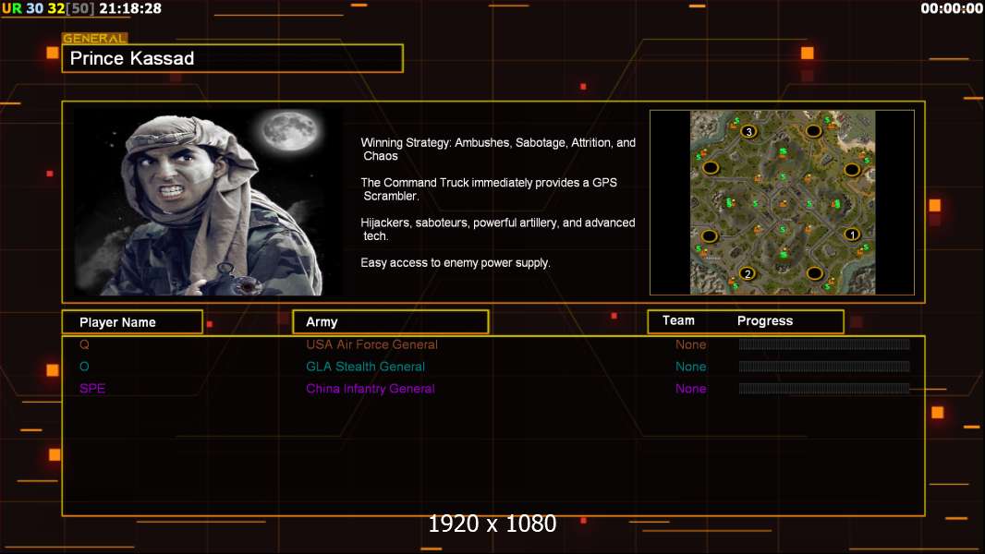Image resolution: width=985 pixels, height=554 pixels.
Task: Click start position marker 2 on the minimap
Action: pyautogui.click(x=747, y=273)
